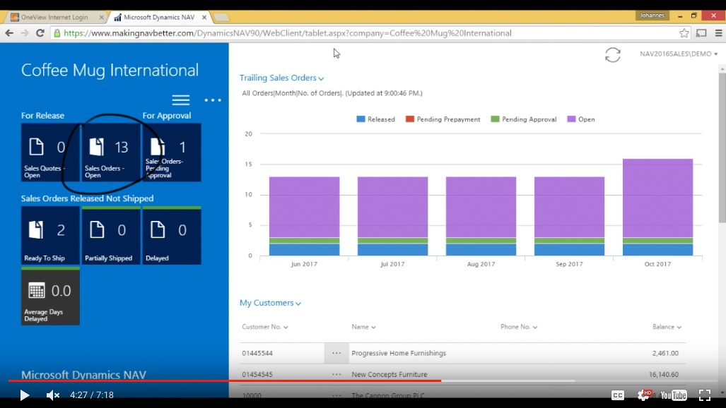The image size is (726, 408).
Task: Switch to the OneView Internet Login tab
Action: point(54,17)
